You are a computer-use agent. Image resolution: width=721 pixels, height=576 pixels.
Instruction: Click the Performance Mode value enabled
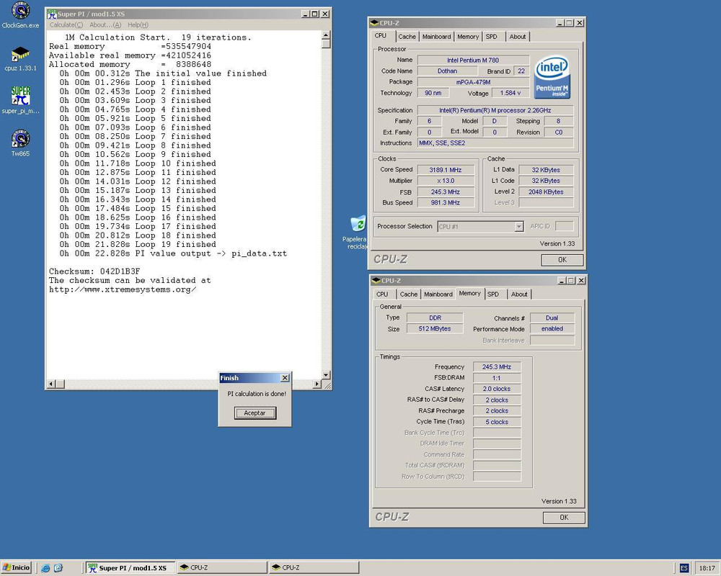(552, 329)
